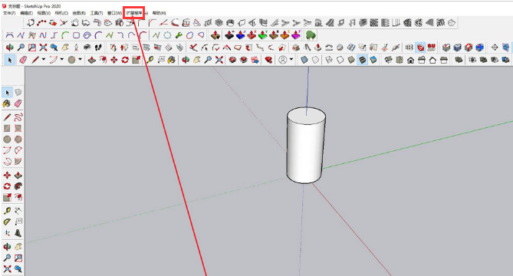The image size is (513, 276).
Task: Switch to Monochrome face style
Action: click(x=373, y=60)
